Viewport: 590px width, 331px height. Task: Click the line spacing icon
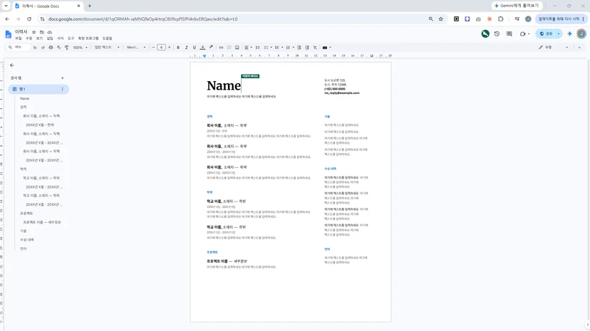point(258,48)
